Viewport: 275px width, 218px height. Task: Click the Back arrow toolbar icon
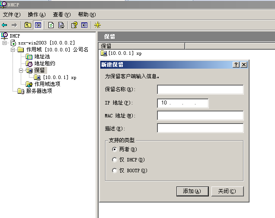(4, 25)
